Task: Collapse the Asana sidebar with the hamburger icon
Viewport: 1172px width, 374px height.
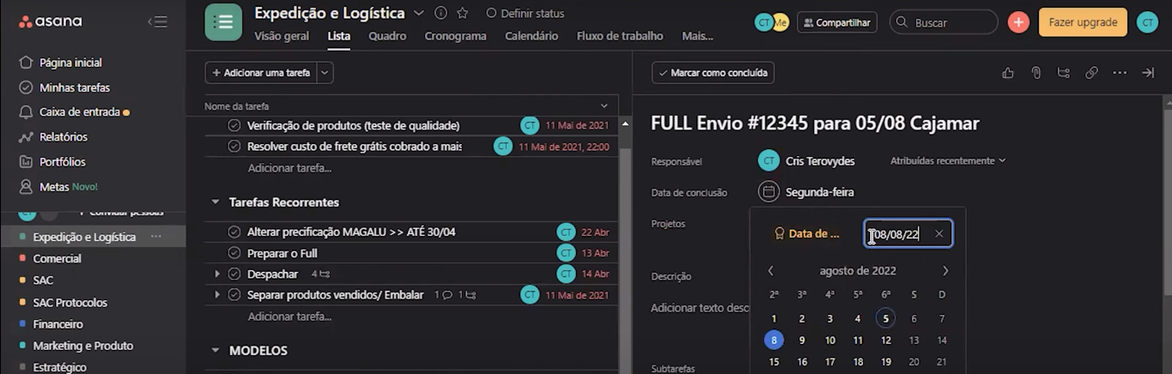Action: pos(157,21)
